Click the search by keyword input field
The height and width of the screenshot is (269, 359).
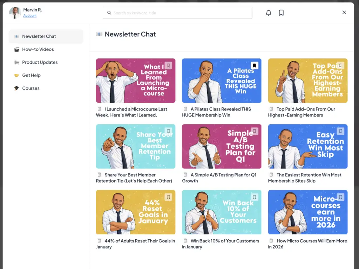(x=177, y=13)
